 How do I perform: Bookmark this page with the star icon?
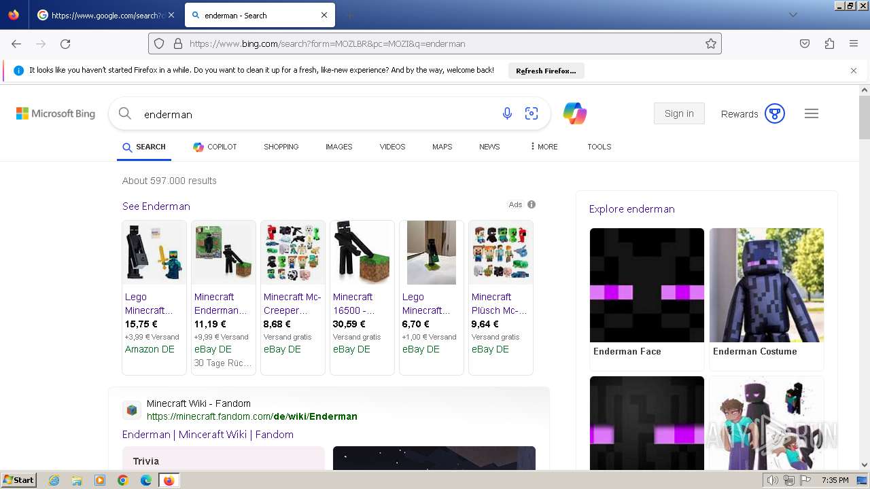click(x=711, y=43)
